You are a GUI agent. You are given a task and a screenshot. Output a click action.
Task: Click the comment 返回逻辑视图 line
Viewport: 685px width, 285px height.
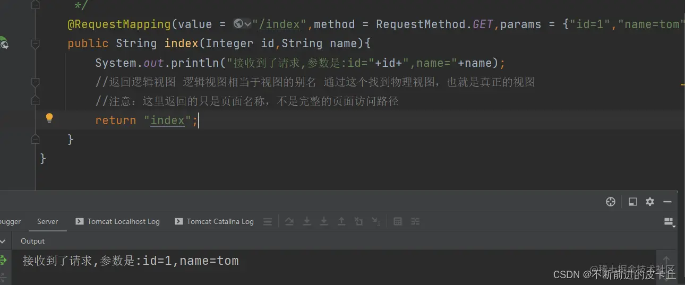coord(315,82)
